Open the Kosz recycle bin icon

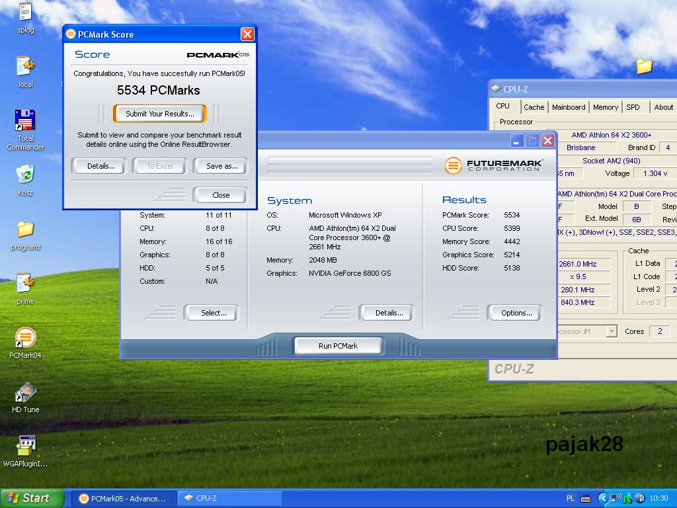25,174
